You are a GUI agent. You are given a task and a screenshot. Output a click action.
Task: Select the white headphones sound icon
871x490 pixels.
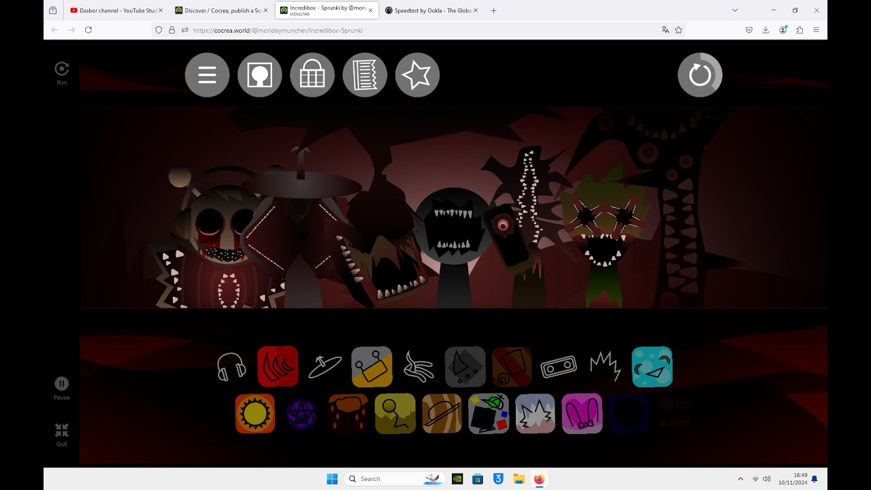231,367
